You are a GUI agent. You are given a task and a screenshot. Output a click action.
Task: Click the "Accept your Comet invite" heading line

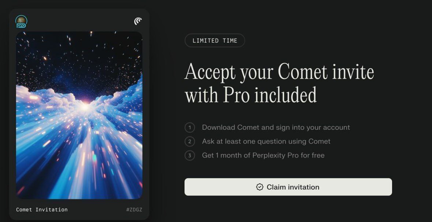[x=279, y=72]
